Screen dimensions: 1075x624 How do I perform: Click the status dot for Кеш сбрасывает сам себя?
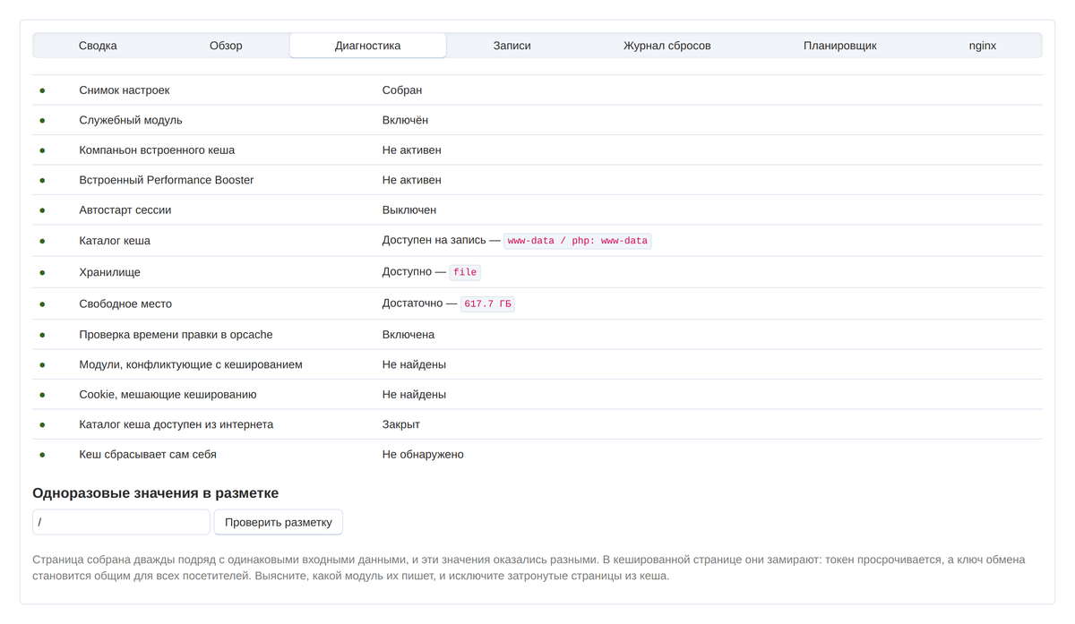(42, 455)
